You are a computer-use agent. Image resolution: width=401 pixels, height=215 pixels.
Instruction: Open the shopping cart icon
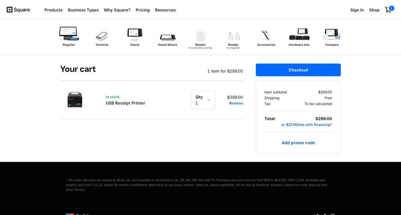[389, 9]
